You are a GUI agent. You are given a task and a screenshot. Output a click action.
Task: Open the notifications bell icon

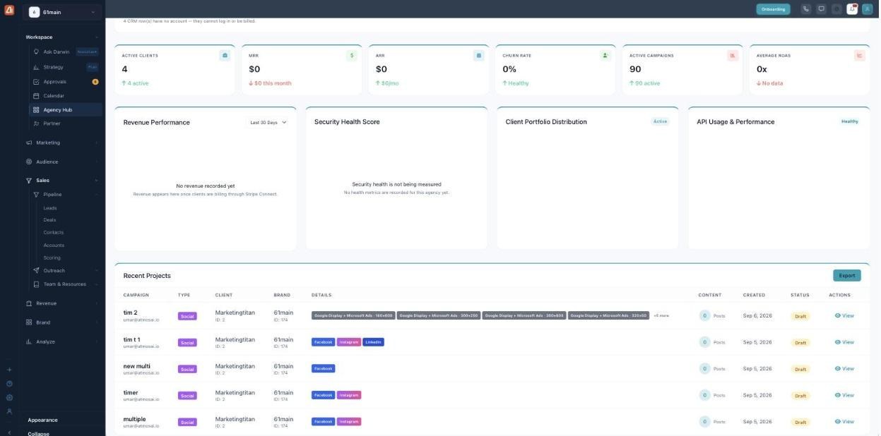point(852,9)
